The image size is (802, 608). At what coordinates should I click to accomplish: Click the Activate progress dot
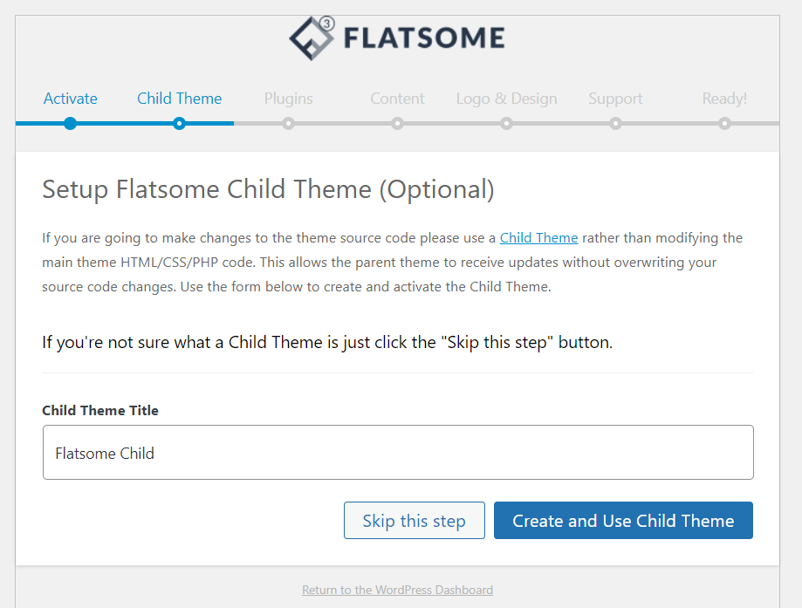(71, 123)
